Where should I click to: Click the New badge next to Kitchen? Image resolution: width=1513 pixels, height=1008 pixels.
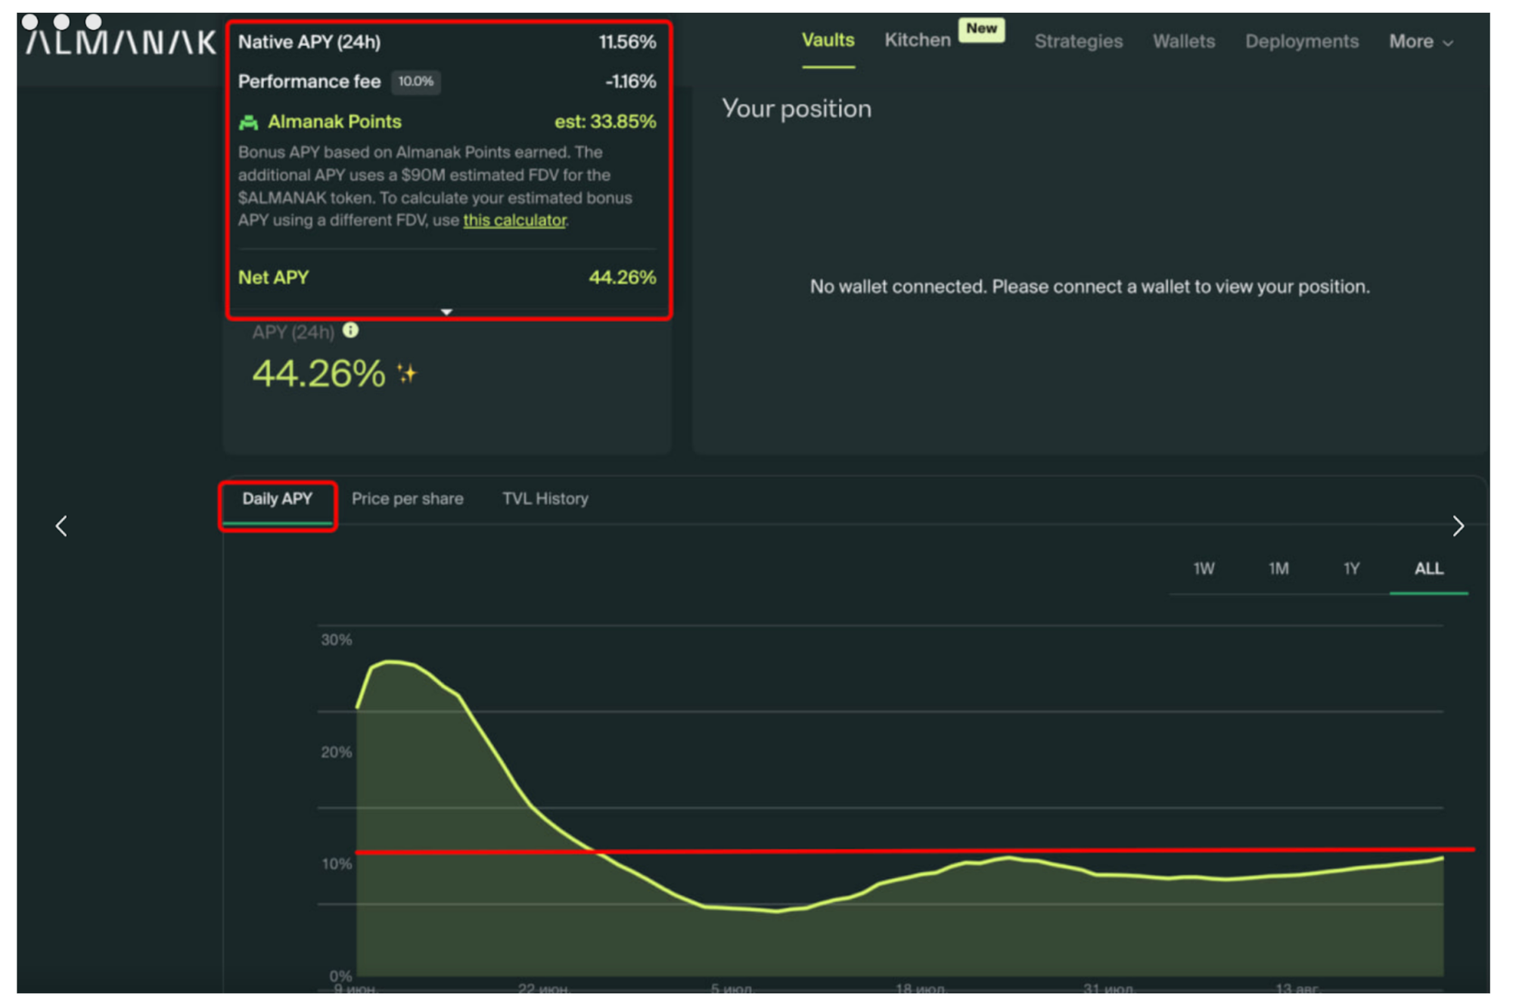click(980, 29)
